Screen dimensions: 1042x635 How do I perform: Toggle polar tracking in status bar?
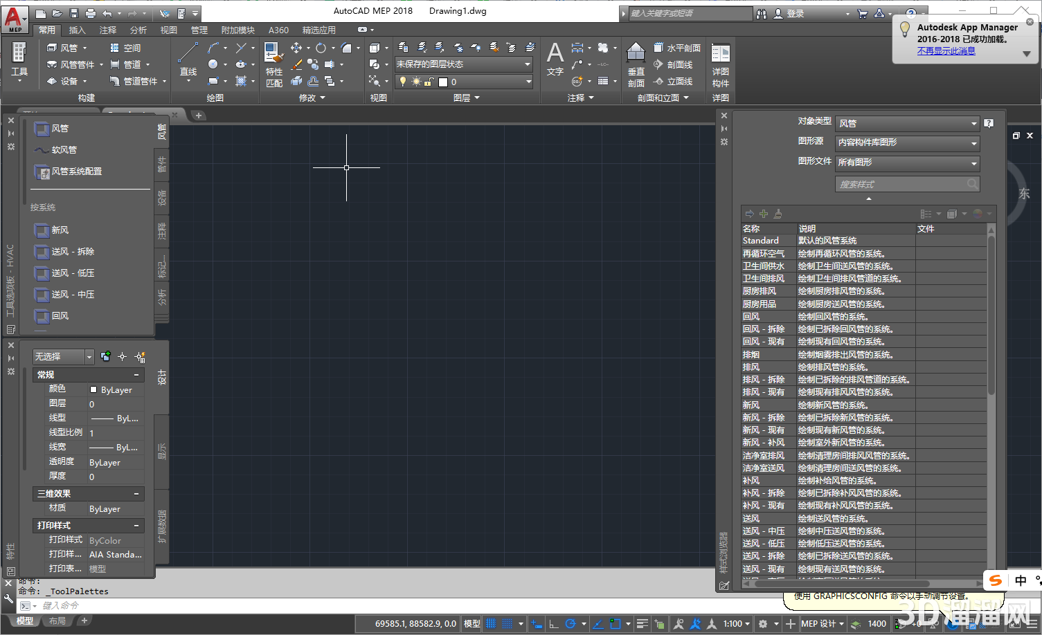[x=570, y=623]
